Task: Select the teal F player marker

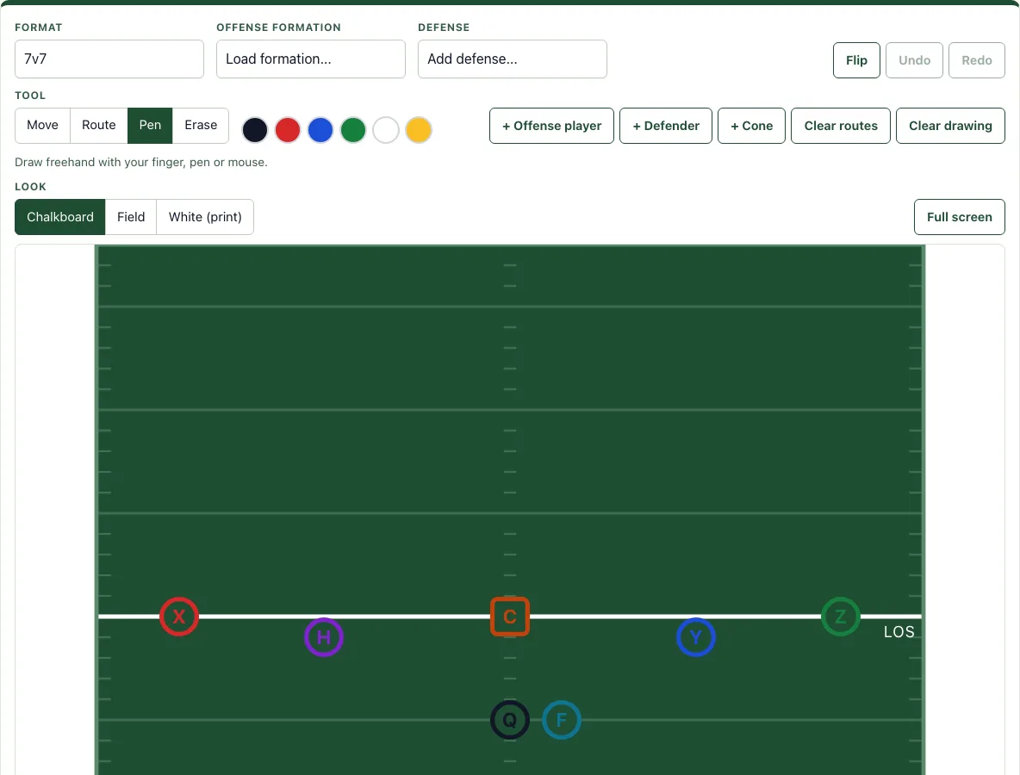Action: [562, 720]
